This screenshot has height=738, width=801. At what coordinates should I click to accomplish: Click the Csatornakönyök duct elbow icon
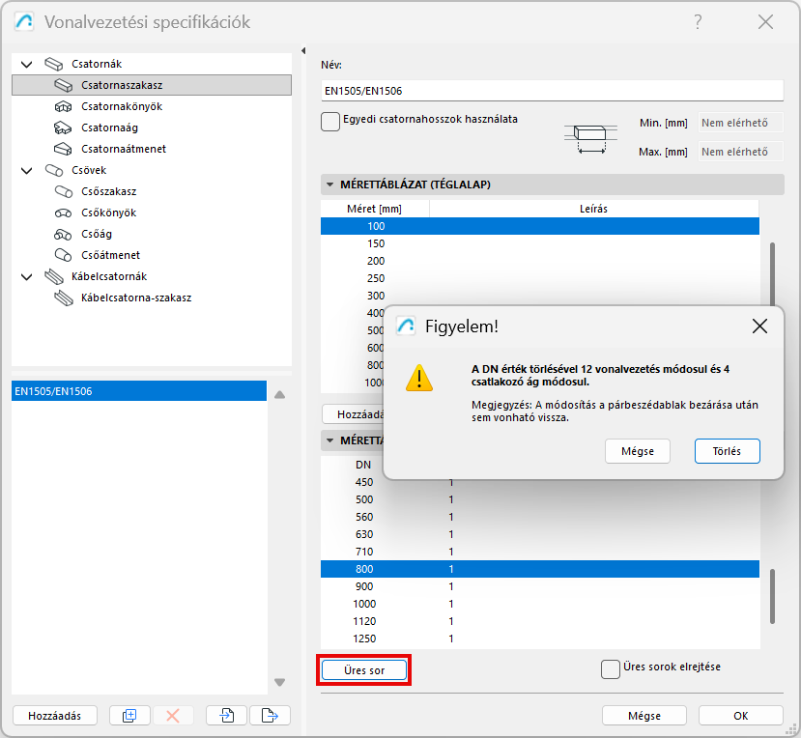pyautogui.click(x=64, y=107)
